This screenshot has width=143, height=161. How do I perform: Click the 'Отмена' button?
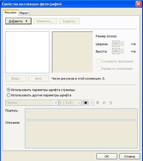tap(130, 156)
